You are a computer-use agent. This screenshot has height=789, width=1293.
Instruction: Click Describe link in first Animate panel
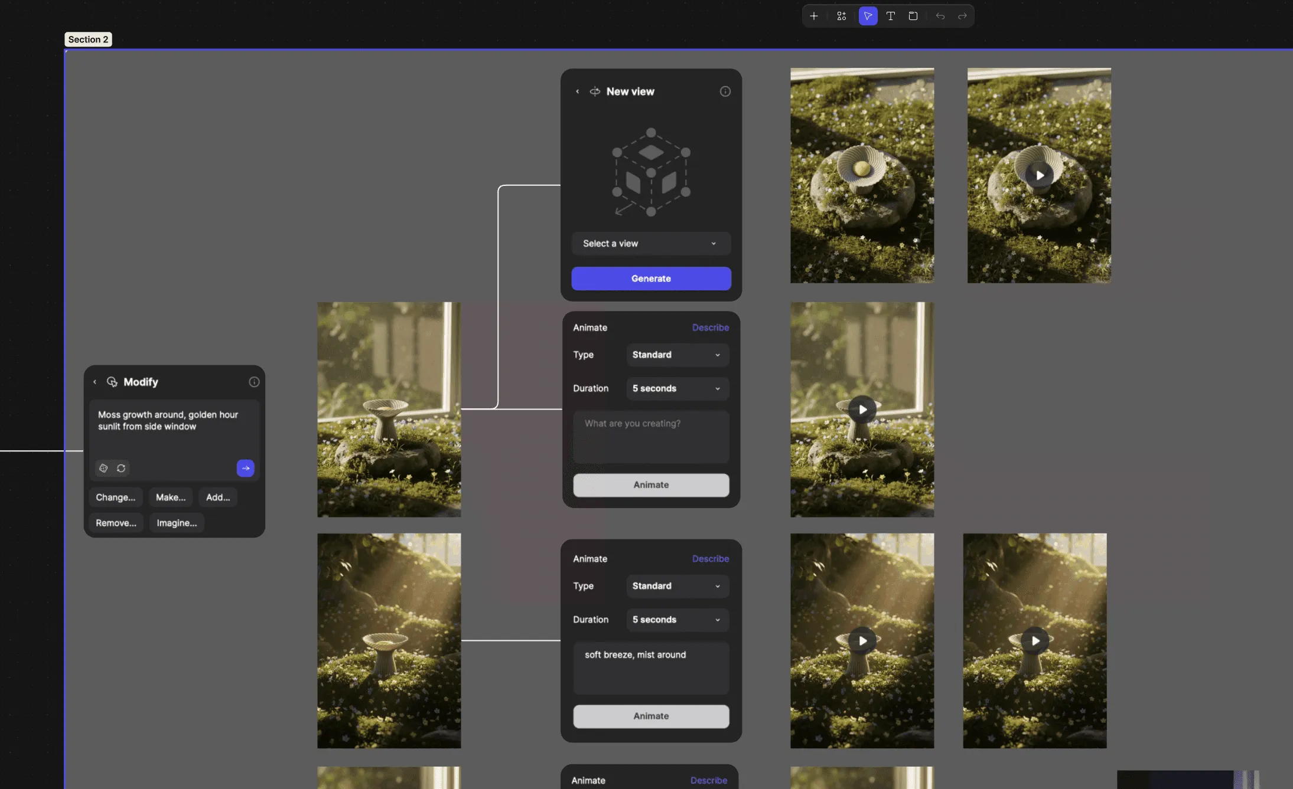(710, 328)
